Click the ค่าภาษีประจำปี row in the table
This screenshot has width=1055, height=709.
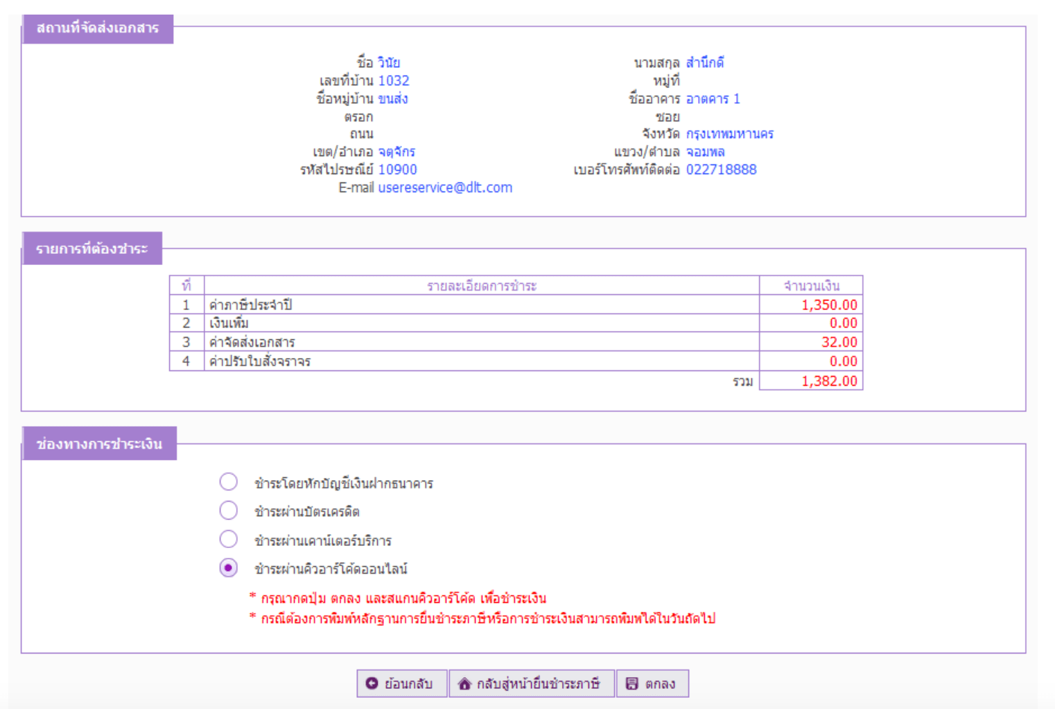click(x=251, y=305)
